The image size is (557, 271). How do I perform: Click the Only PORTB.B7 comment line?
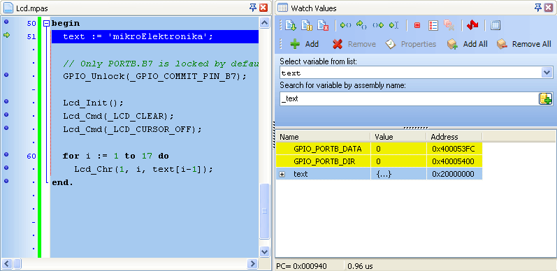tap(160, 64)
